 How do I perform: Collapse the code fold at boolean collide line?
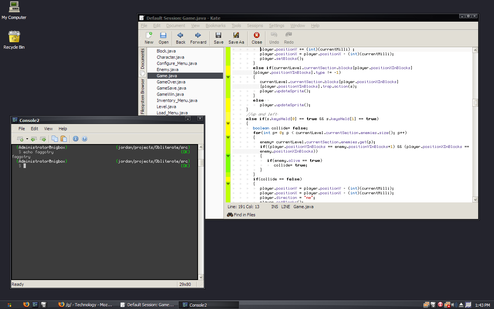pos(228,124)
